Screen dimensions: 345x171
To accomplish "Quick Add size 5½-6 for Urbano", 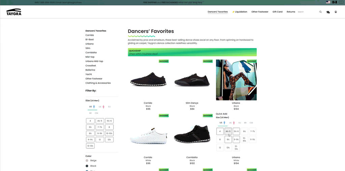I will point(236,131).
